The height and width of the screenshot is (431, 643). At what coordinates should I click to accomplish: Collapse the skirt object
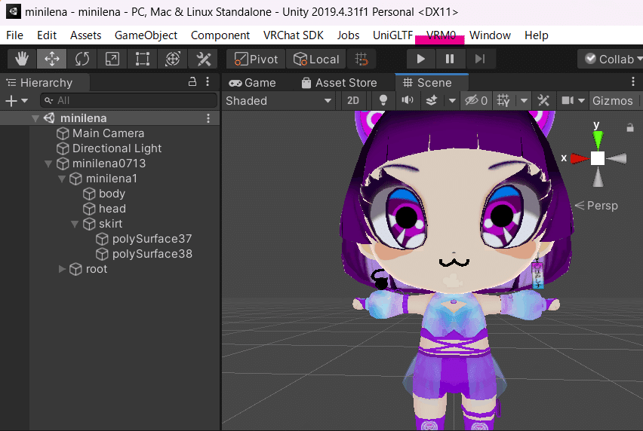tap(74, 224)
